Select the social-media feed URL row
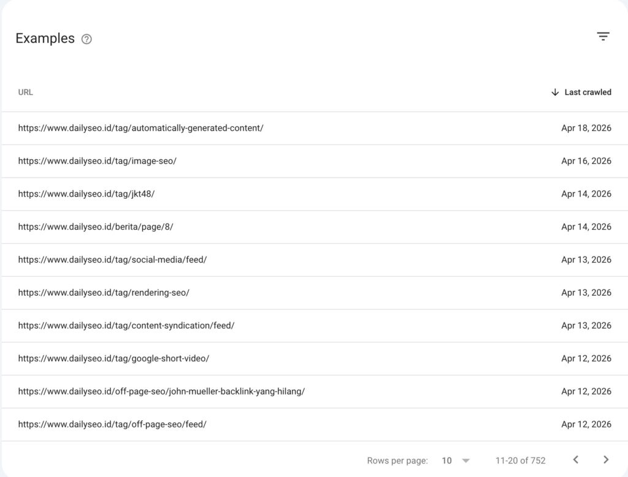 point(315,260)
